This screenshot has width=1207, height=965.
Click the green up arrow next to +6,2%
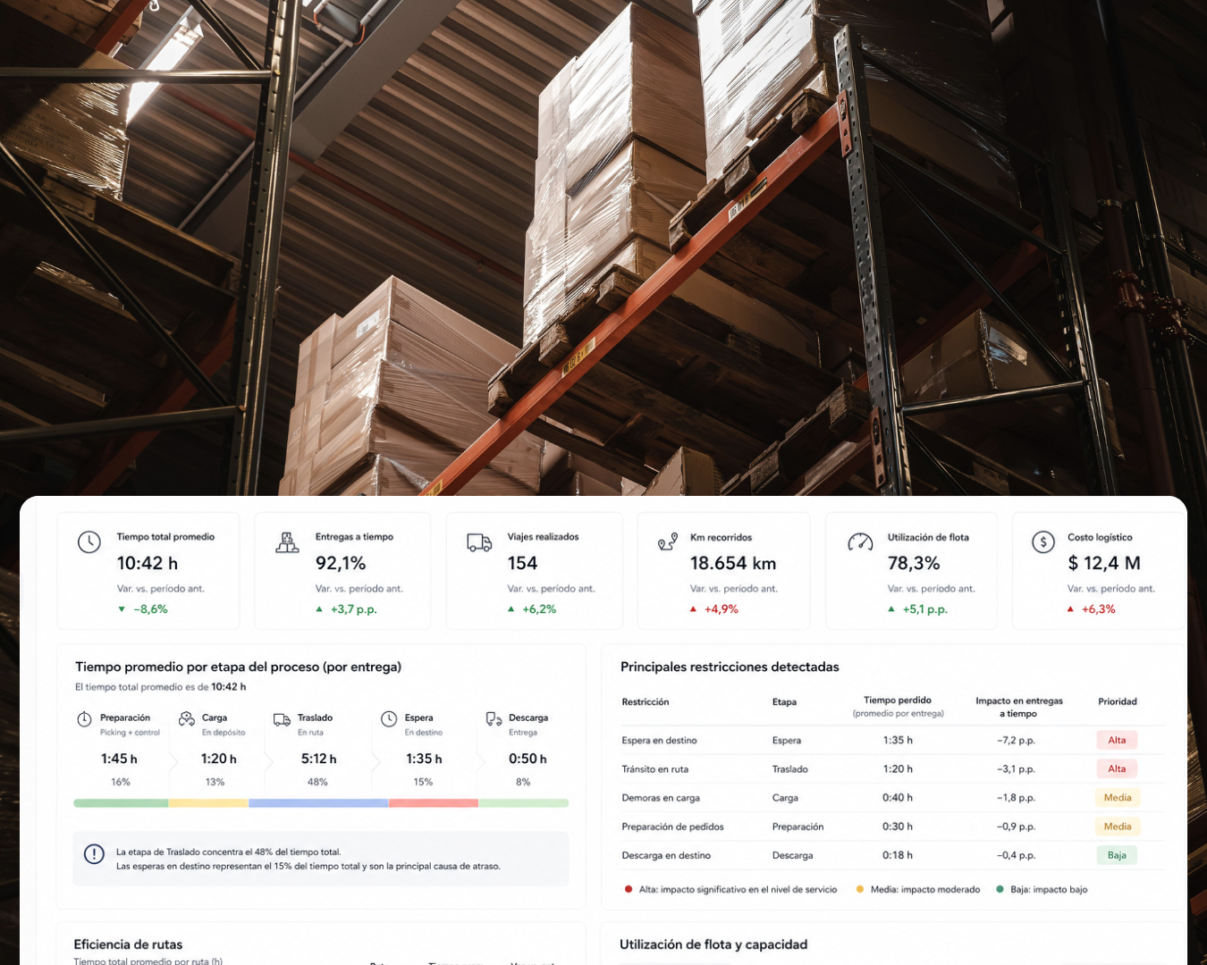click(x=511, y=609)
